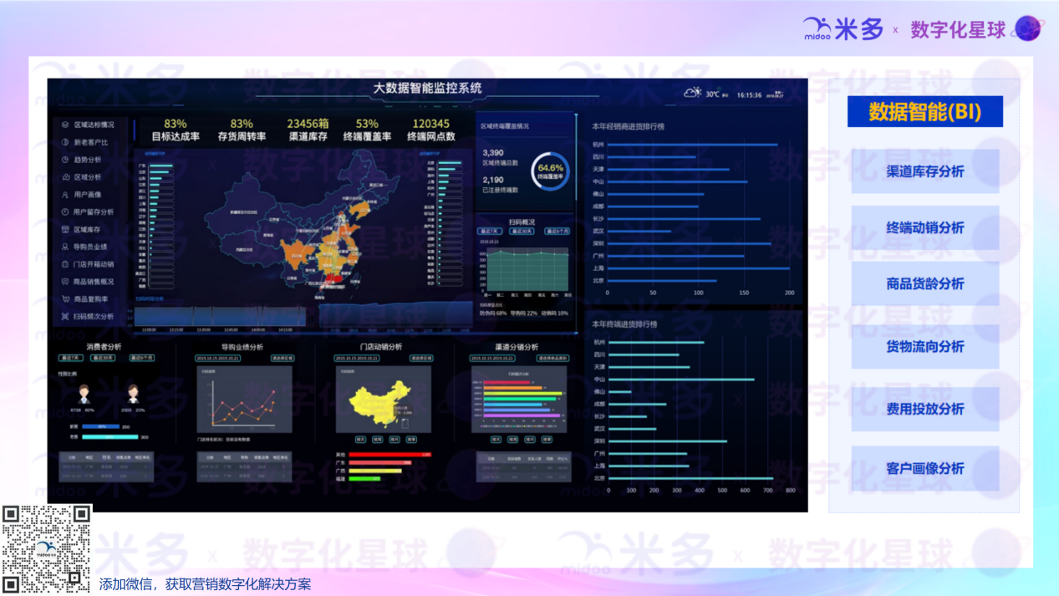Open region selector dropdown in 门店动销分析
Viewport: 1059px width, 596px height.
coord(420,358)
